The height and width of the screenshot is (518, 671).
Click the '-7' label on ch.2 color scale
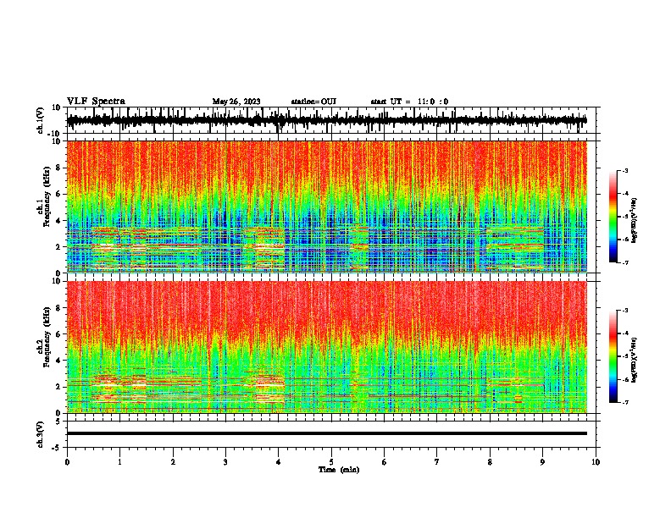tap(625, 402)
